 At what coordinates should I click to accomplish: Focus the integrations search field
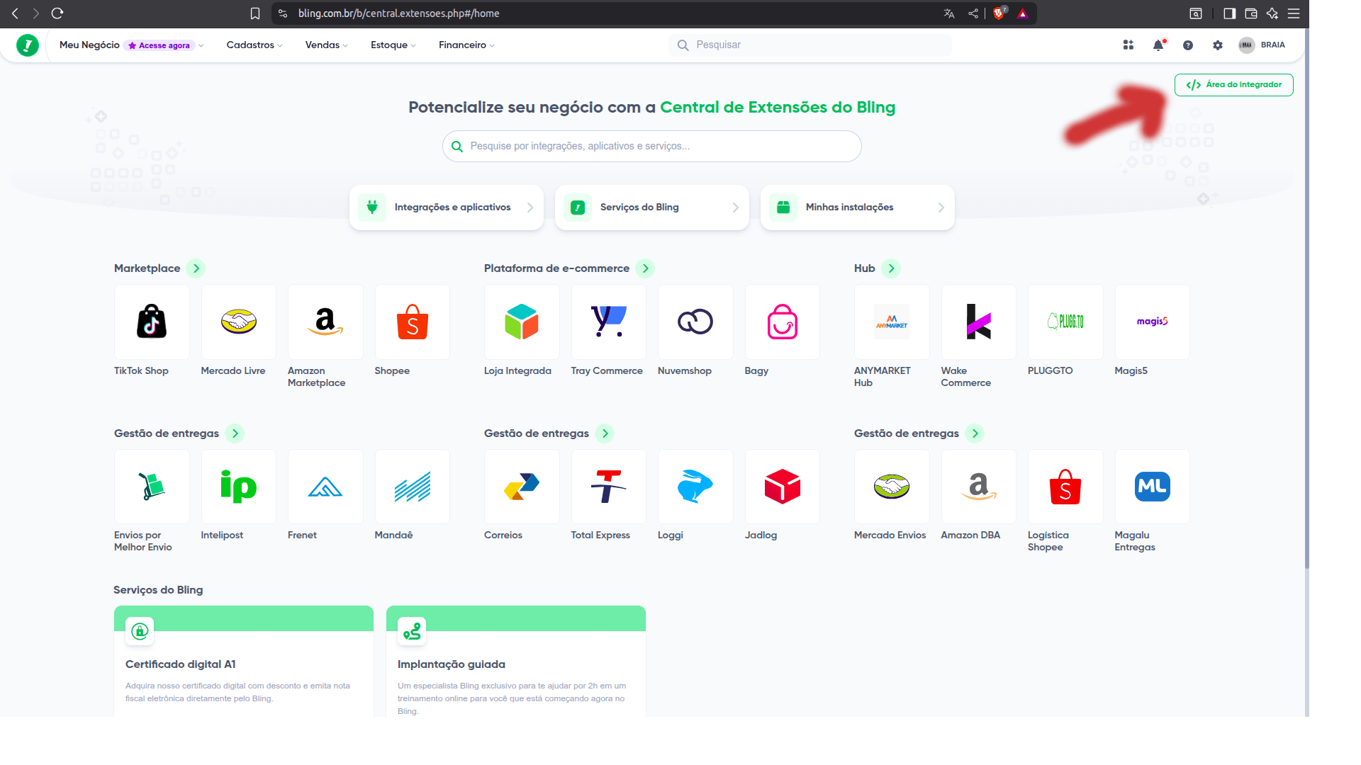[652, 147]
